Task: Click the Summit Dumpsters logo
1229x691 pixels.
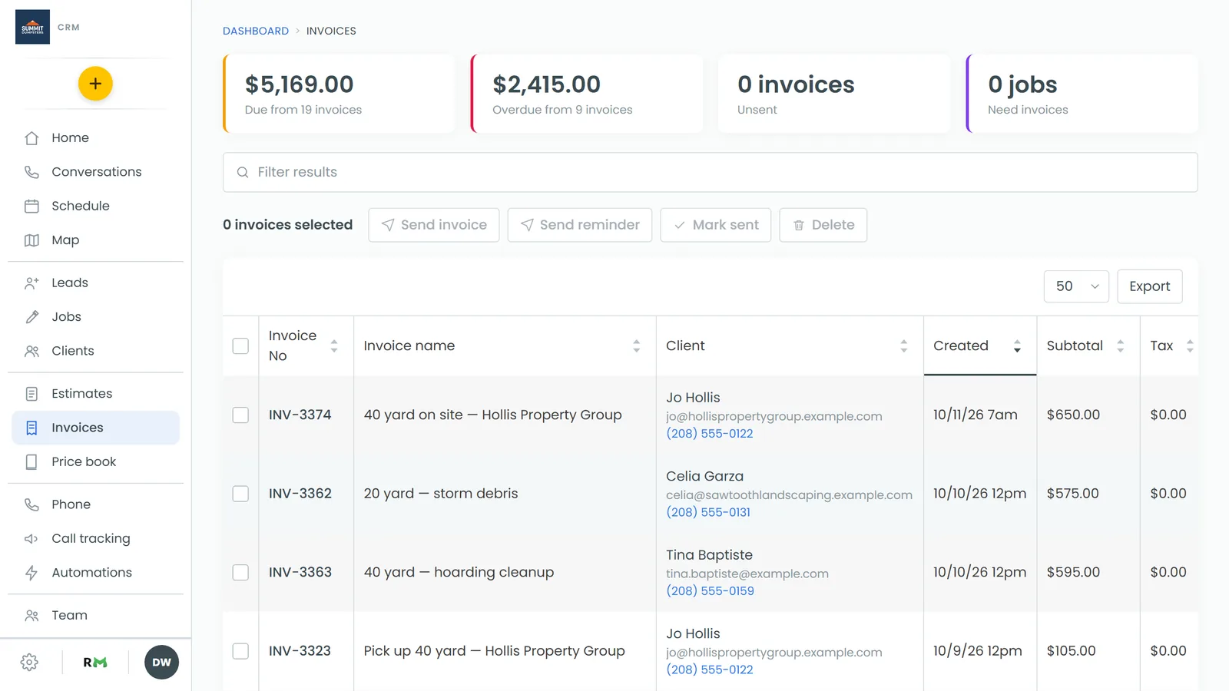Action: click(32, 27)
